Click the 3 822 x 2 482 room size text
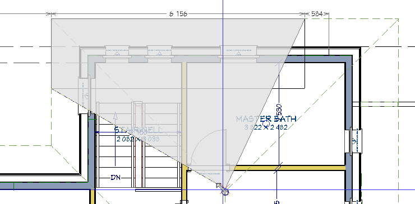 click(x=265, y=127)
